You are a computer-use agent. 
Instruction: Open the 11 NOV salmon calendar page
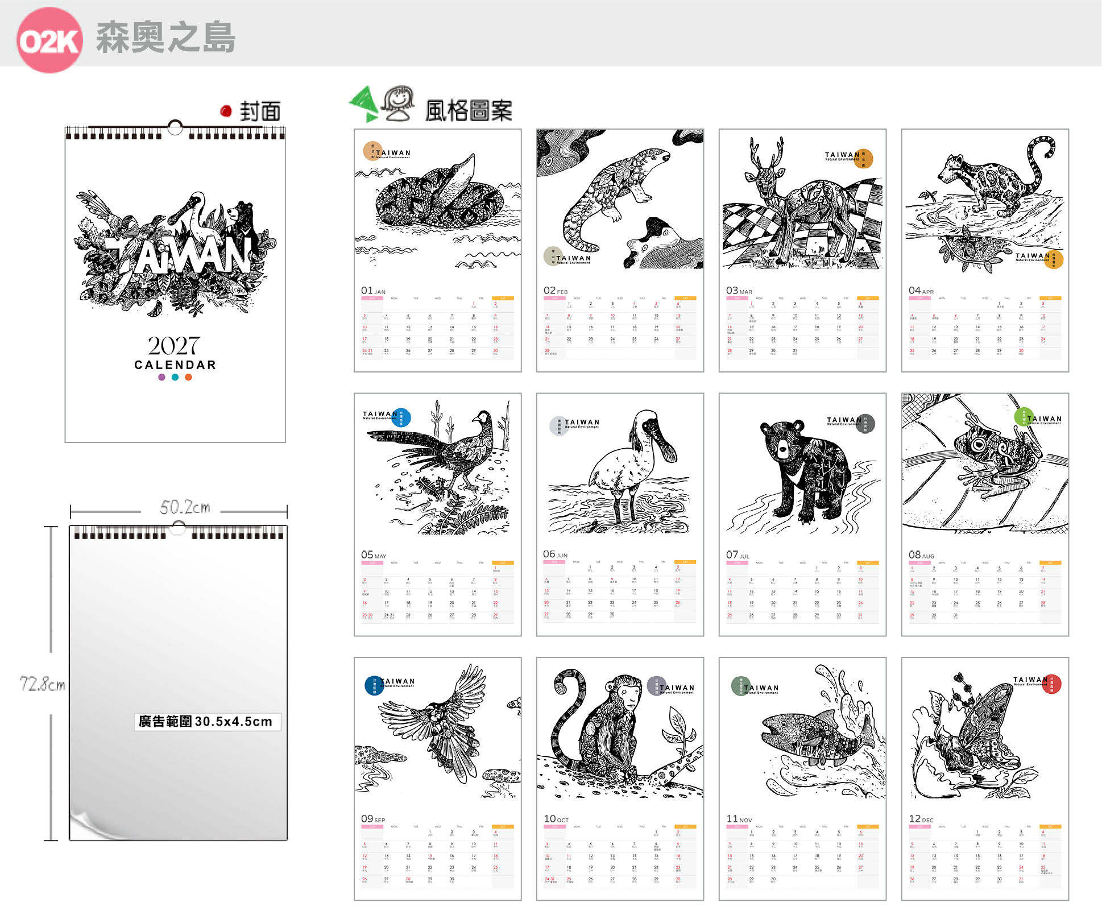click(803, 779)
